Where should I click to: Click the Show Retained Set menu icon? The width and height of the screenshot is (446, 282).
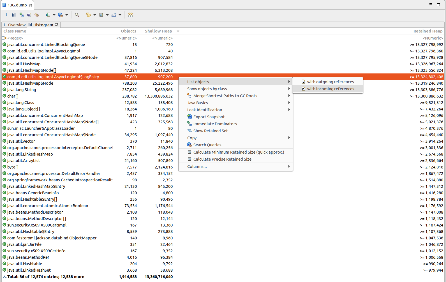pyautogui.click(x=190, y=131)
